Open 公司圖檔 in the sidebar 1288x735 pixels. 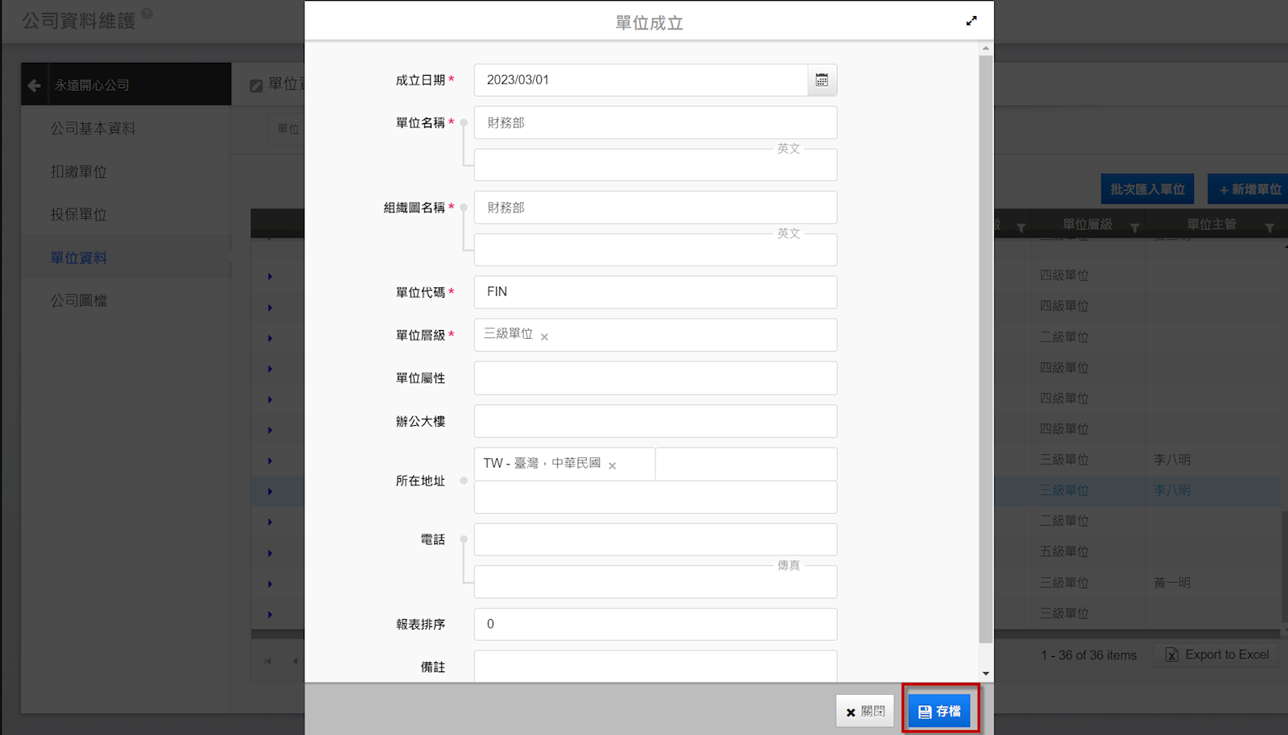(x=78, y=300)
